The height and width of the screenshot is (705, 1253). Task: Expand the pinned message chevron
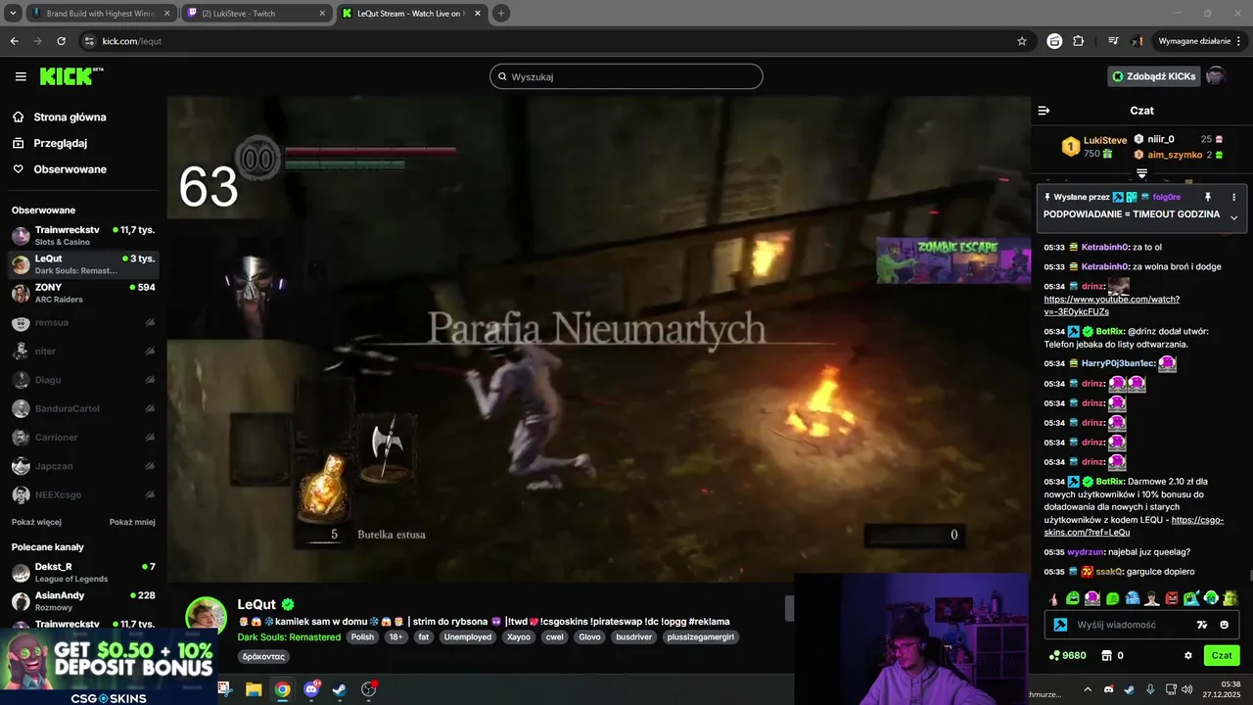1233,217
